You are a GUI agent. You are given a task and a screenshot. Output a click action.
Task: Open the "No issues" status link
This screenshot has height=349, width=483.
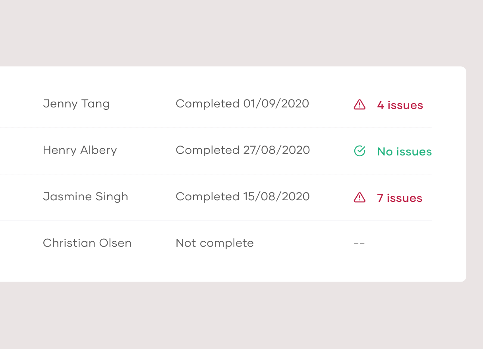(x=404, y=151)
